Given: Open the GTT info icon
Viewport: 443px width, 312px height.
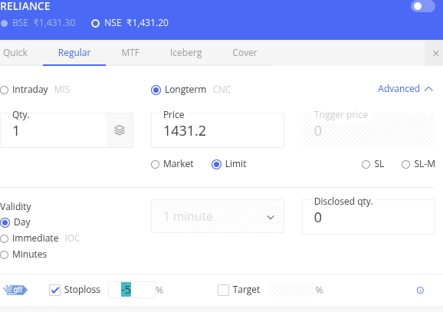Looking at the screenshot, I should (x=420, y=291).
